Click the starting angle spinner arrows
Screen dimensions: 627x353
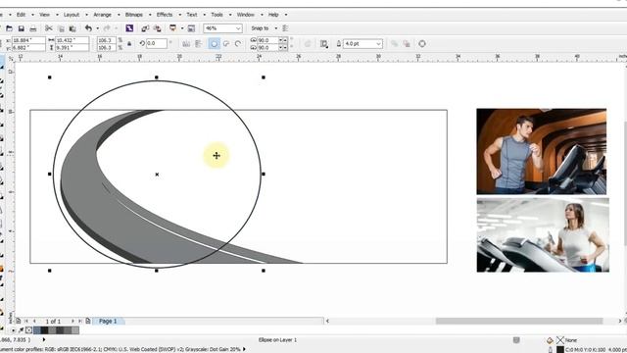click(283, 40)
